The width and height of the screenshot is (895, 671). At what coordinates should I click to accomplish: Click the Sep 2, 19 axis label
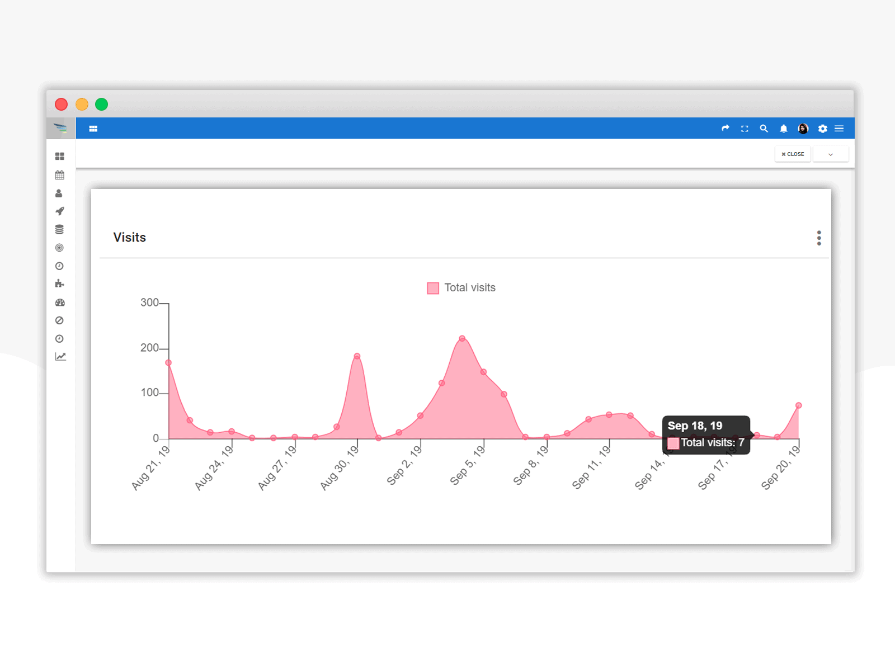tap(404, 466)
